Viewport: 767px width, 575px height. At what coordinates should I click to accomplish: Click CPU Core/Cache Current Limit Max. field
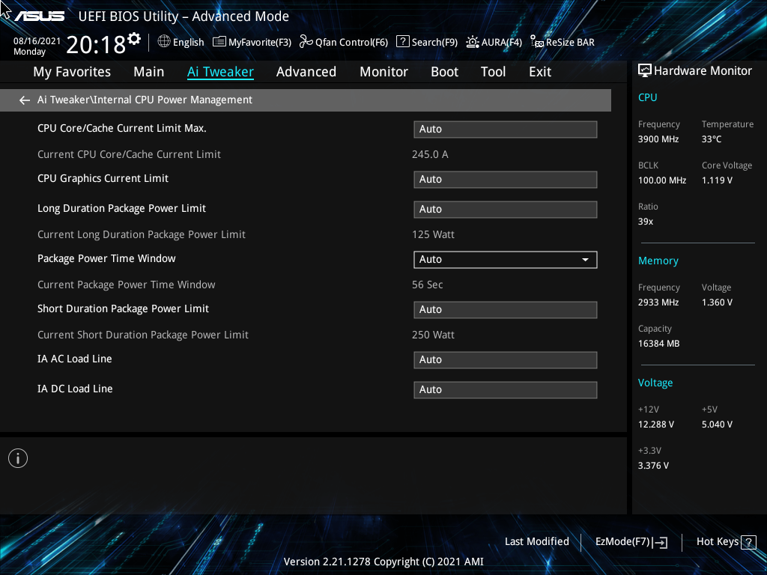[x=506, y=130]
